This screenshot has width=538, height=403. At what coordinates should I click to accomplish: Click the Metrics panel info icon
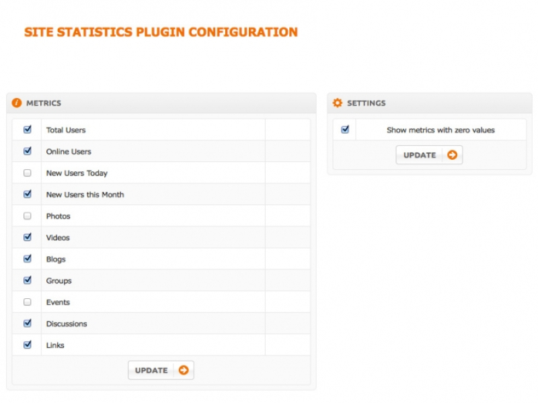point(17,103)
